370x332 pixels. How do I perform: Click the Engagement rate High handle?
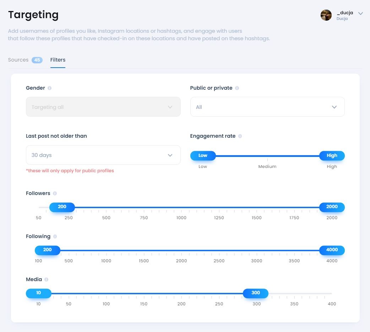pyautogui.click(x=332, y=156)
